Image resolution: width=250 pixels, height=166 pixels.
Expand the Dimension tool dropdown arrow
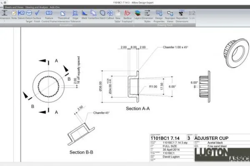(5, 21)
